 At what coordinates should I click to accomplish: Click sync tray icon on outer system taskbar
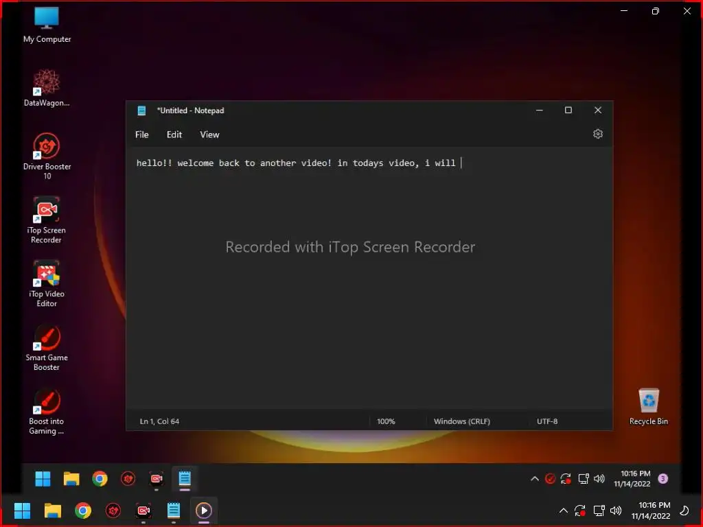pyautogui.click(x=580, y=511)
